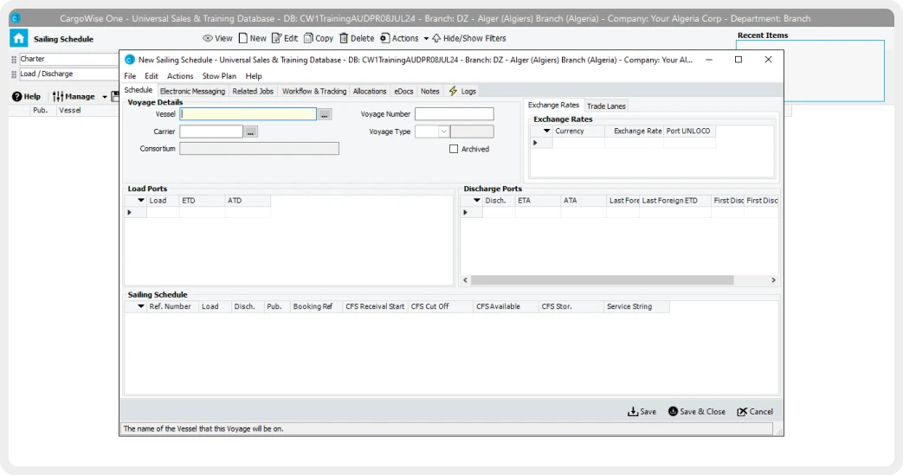This screenshot has width=903, height=475.
Task: Switch to the Schedule tab
Action: [139, 90]
